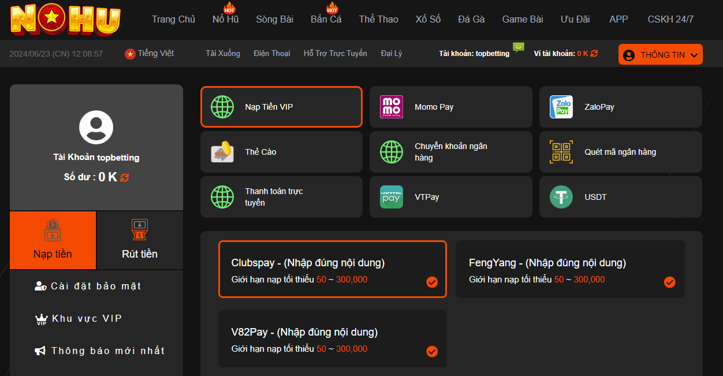Open the Xổ Số menu
The height and width of the screenshot is (376, 723).
pyautogui.click(x=428, y=20)
